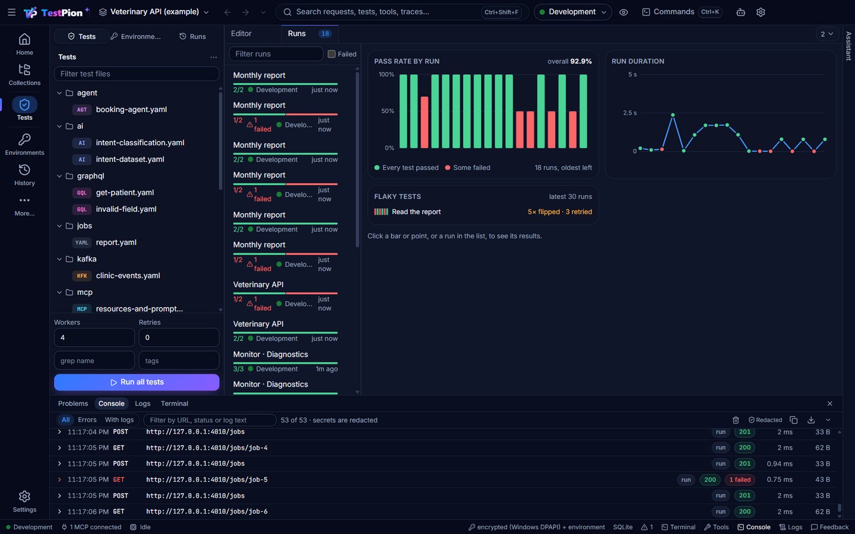Download console log icon
Screen dimensions: 855x534
(811, 420)
